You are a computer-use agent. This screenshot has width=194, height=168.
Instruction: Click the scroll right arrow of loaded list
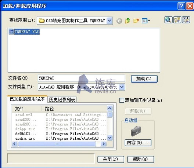pos(104,144)
